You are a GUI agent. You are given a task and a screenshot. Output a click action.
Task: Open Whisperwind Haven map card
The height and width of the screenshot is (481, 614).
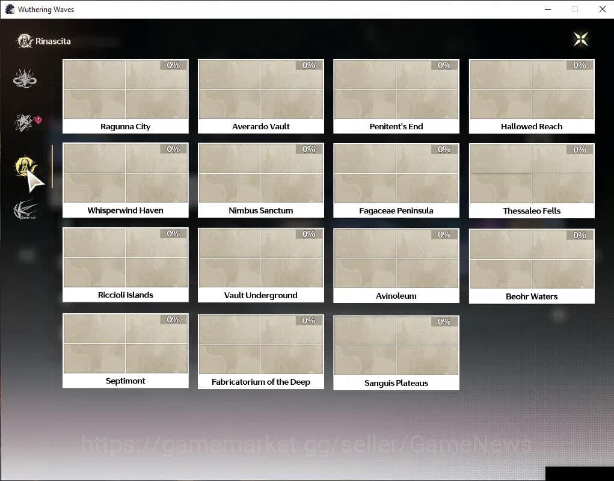tap(126, 180)
